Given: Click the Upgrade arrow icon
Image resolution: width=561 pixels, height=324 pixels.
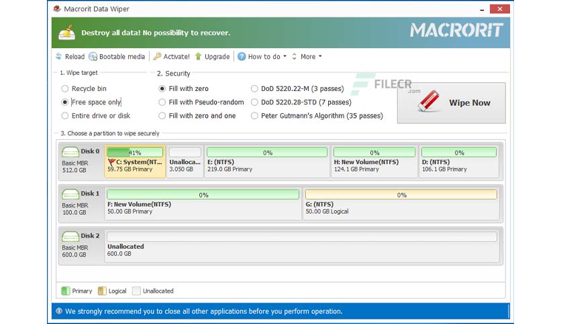Looking at the screenshot, I should point(199,57).
